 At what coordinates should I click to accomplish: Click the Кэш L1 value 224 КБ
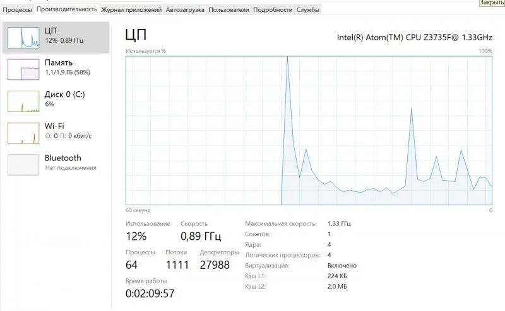click(x=337, y=276)
